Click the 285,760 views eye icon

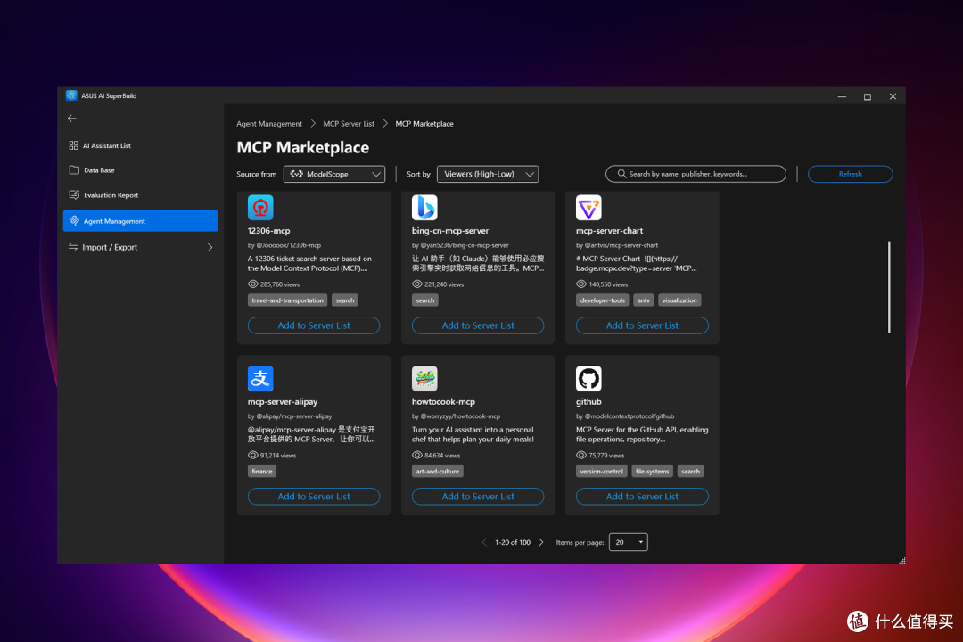pyautogui.click(x=253, y=284)
